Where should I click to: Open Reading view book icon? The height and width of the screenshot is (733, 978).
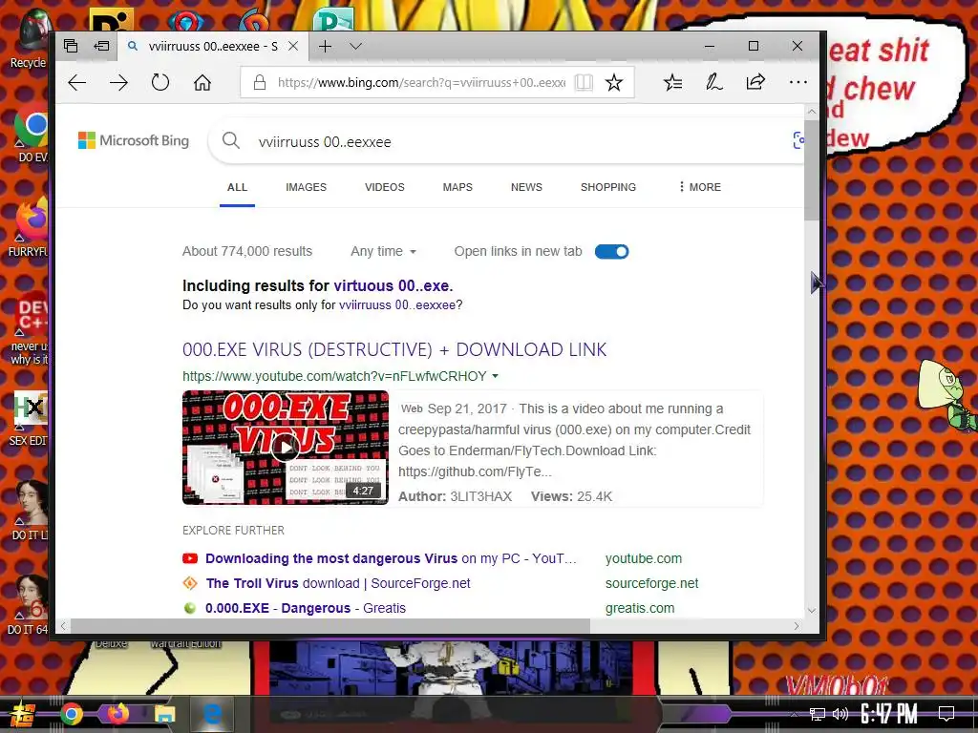pos(584,82)
